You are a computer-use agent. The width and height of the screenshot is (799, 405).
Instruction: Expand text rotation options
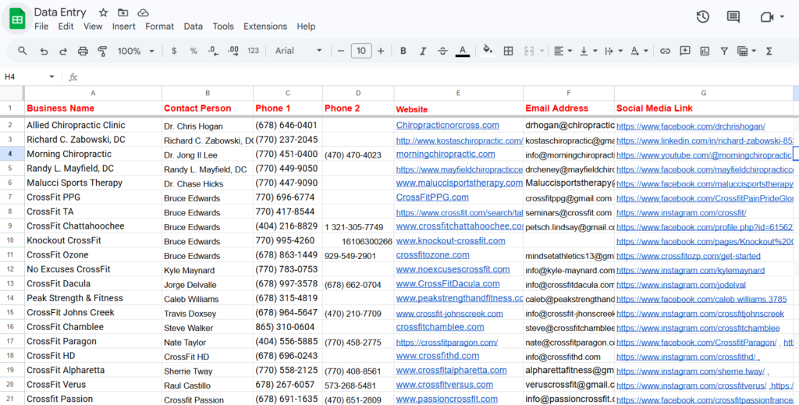(646, 51)
